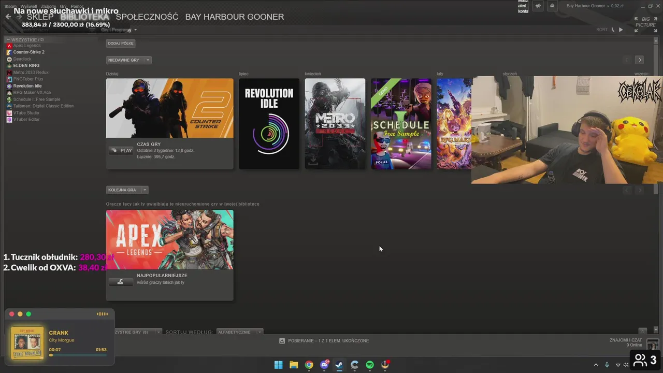
Task: Select Schedule I: Free Sample in sidebar
Action: coord(37,99)
